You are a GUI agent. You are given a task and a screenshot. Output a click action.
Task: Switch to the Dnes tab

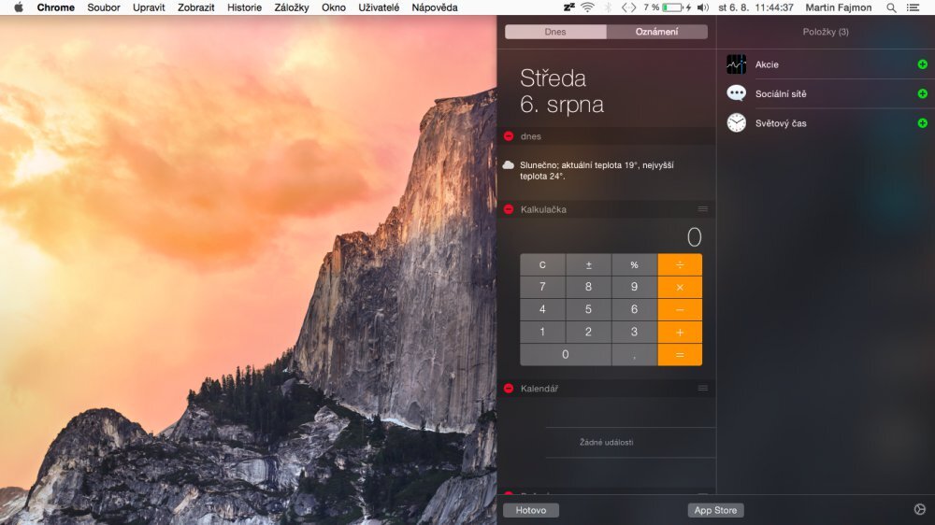(555, 32)
